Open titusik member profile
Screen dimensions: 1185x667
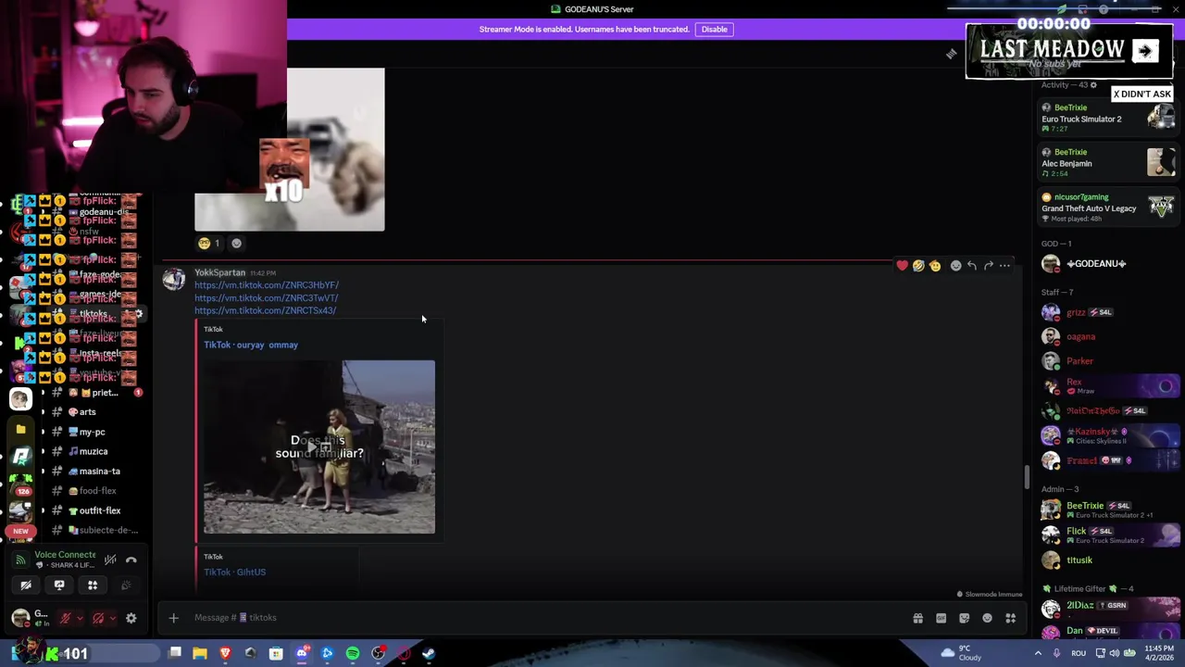pos(1107,560)
